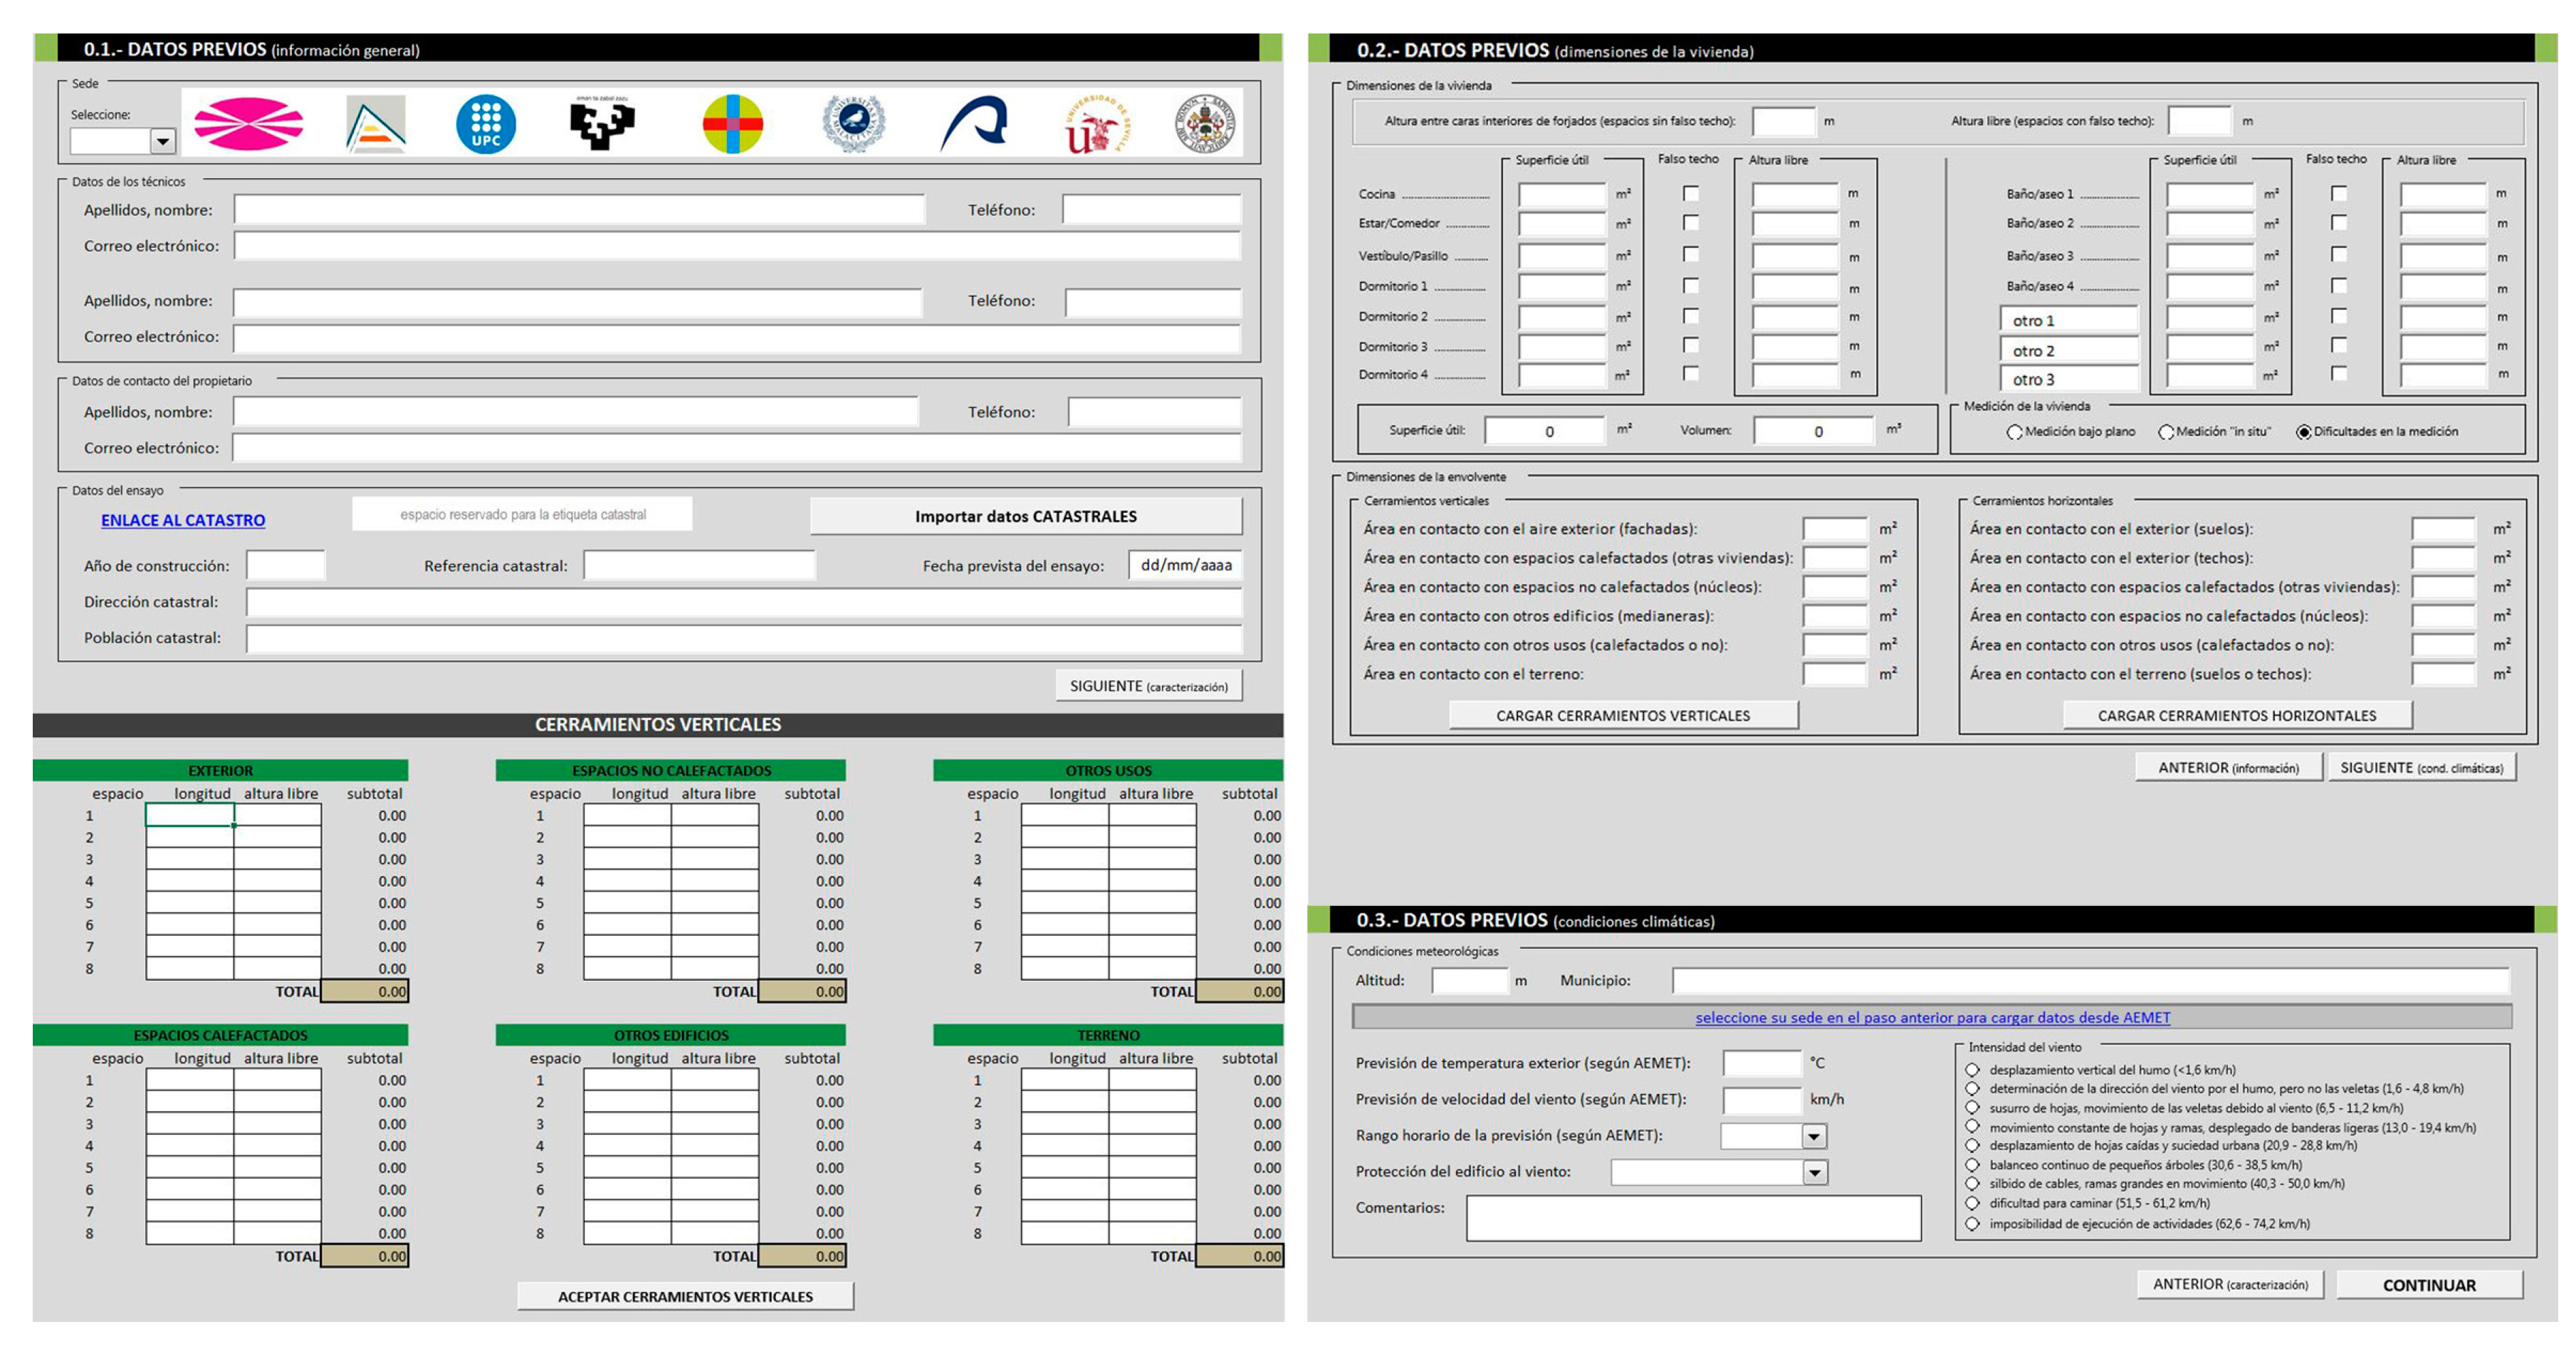Tick Falso techo for Baño/aseo 1
This screenshot has height=1349, width=2576.
pyautogui.click(x=2339, y=193)
